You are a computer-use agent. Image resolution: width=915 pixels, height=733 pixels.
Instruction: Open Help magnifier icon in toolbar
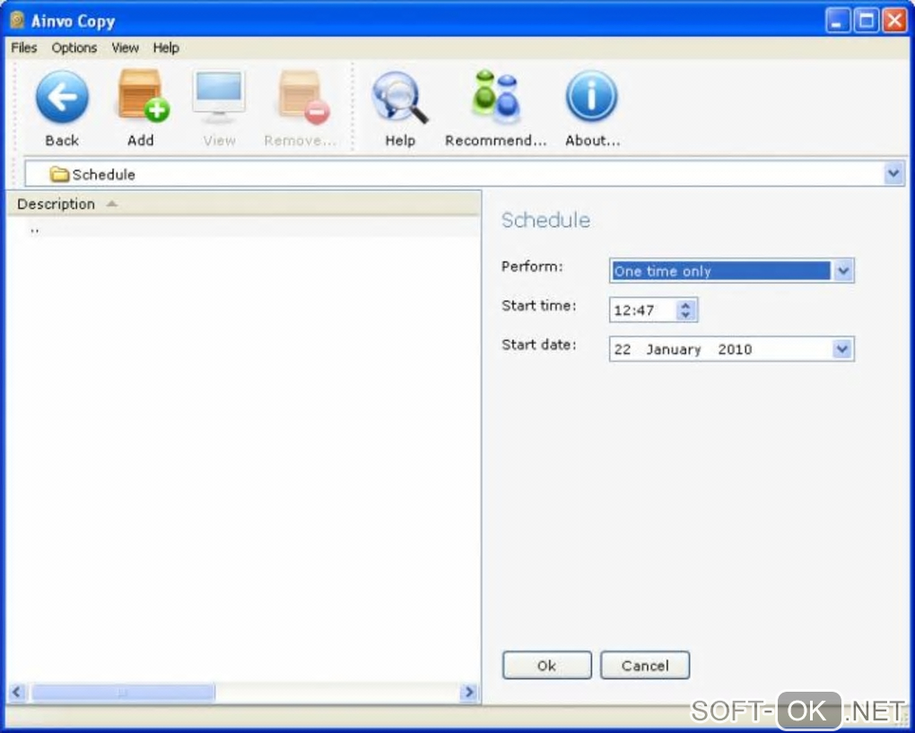click(x=400, y=97)
